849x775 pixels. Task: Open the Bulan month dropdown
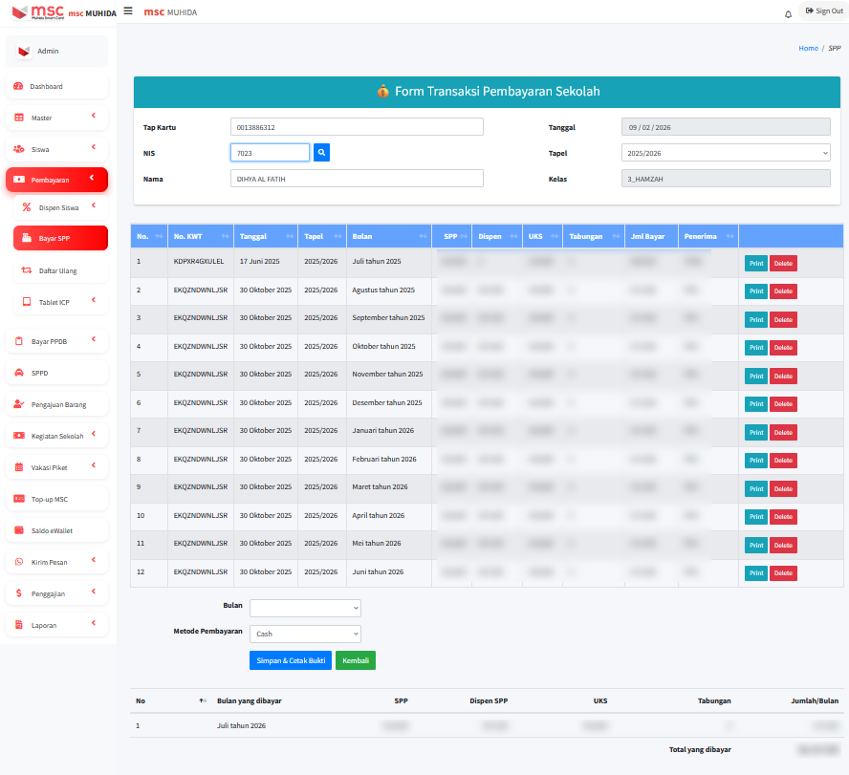(x=305, y=608)
